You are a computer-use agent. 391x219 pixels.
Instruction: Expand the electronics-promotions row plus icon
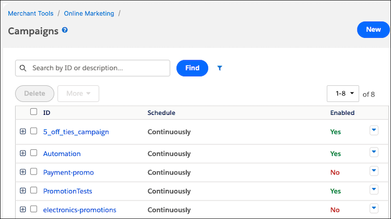click(23, 210)
